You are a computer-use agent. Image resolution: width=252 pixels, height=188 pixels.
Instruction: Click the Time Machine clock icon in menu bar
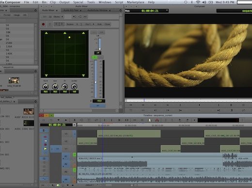(x=186, y=2)
